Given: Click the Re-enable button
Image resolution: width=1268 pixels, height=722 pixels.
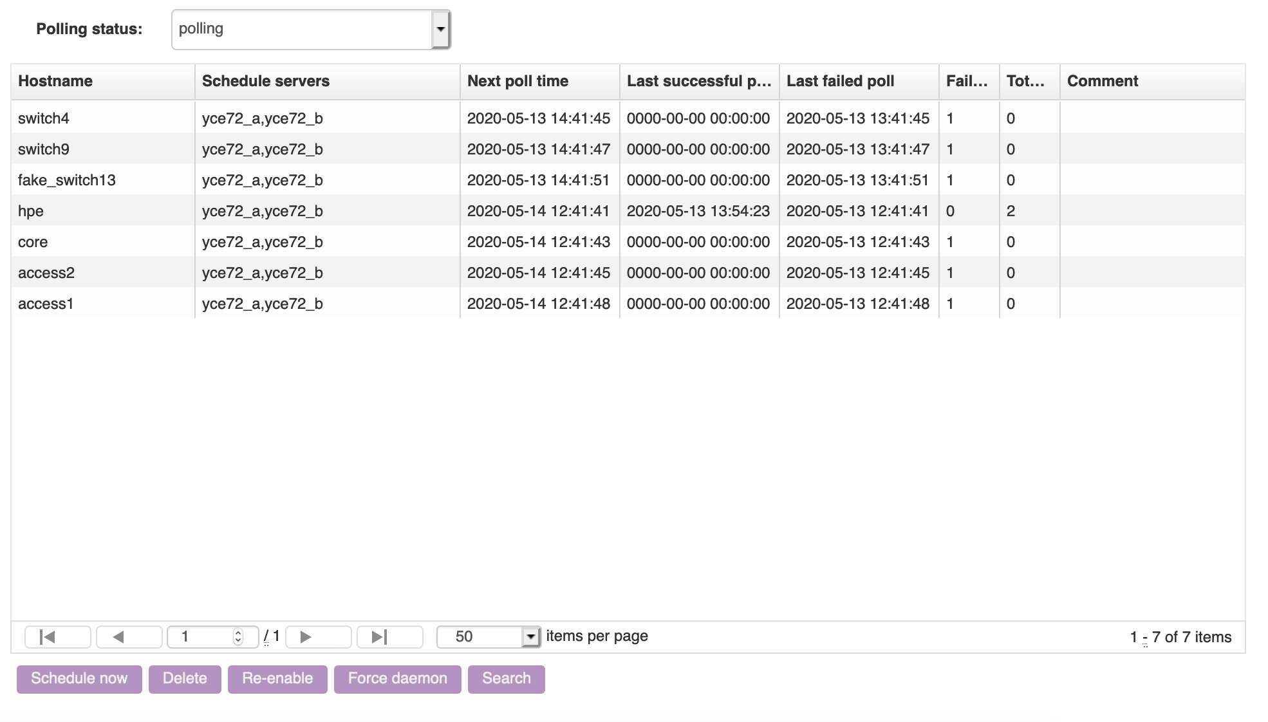Looking at the screenshot, I should (277, 679).
